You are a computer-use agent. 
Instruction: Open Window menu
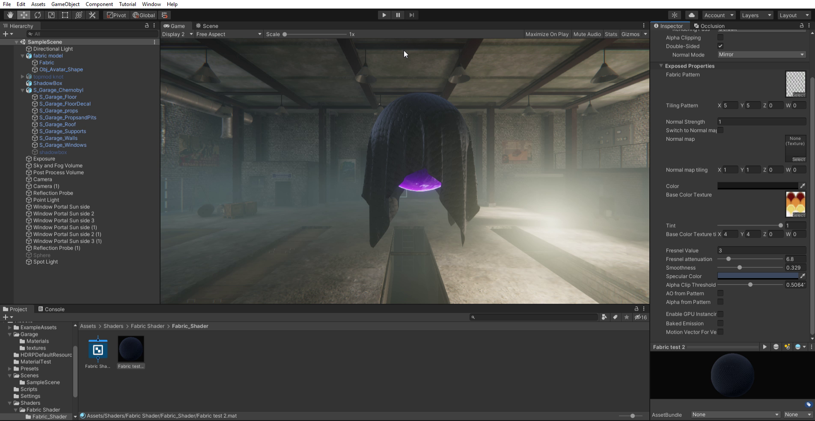tap(151, 4)
